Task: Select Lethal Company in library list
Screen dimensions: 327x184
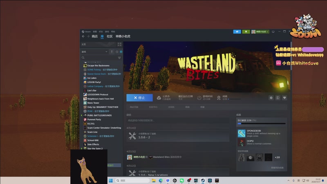Action: [x=102, y=86]
